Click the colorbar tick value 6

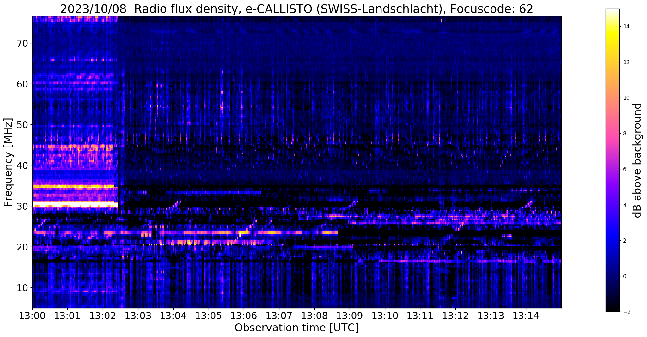pyautogui.click(x=624, y=169)
